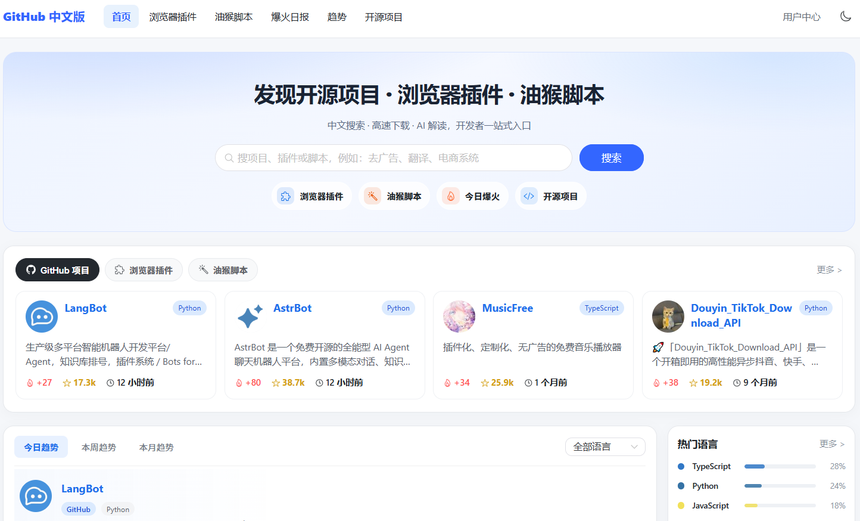Click the clock icon on the MusicFree card

[528, 383]
